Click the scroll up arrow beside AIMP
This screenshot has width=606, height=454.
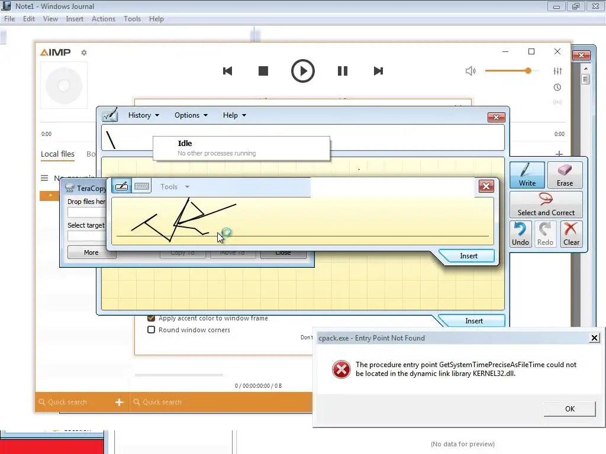pyautogui.click(x=586, y=69)
